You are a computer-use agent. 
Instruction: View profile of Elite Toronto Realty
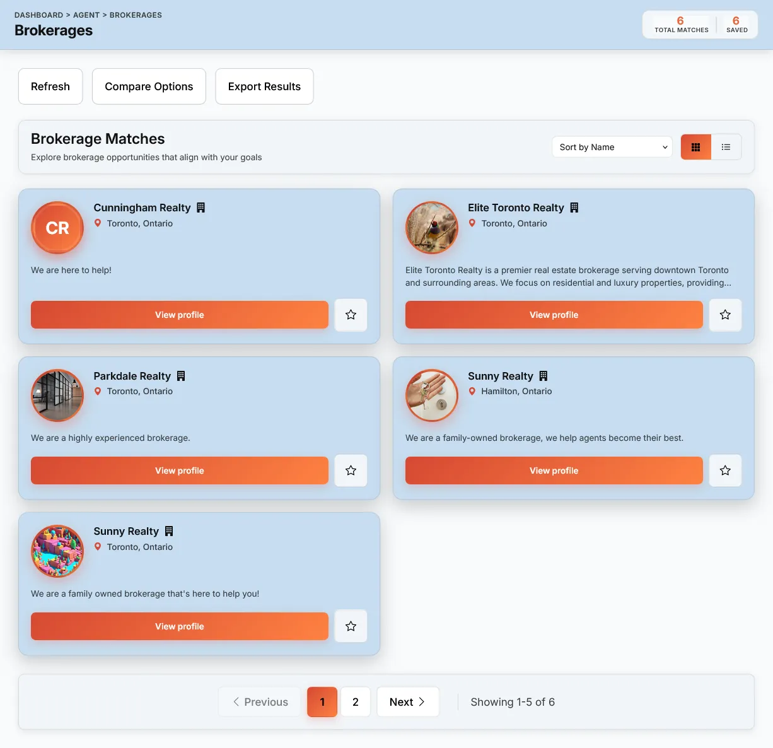(554, 315)
